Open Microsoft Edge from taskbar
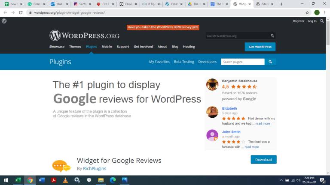330x185 pixels. [x=113, y=180]
